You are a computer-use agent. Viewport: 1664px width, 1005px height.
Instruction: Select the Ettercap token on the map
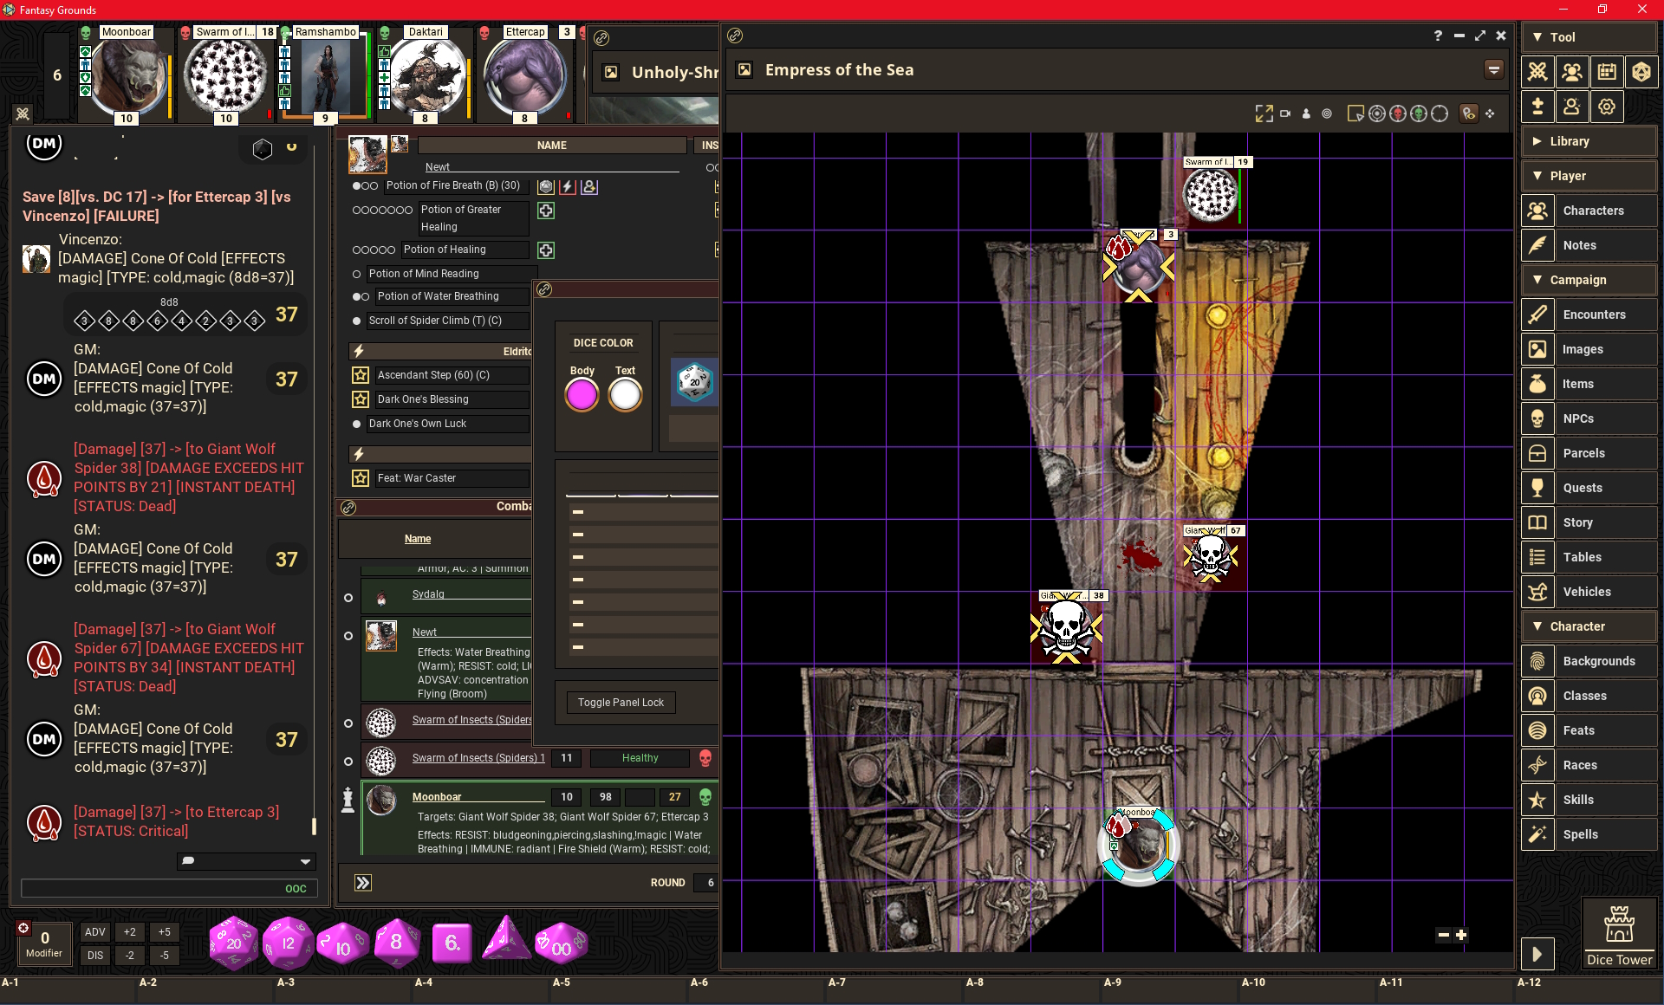pyautogui.click(x=1139, y=267)
